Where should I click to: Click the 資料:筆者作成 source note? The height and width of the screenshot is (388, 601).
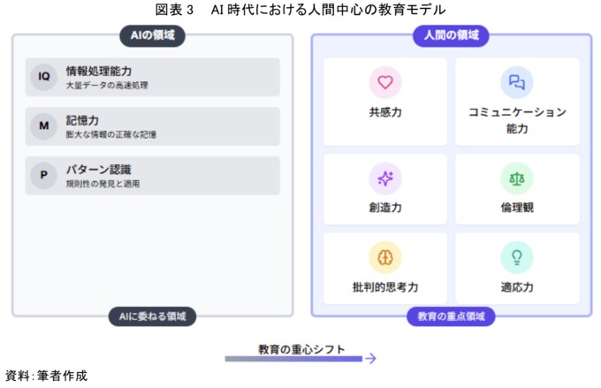47,376
